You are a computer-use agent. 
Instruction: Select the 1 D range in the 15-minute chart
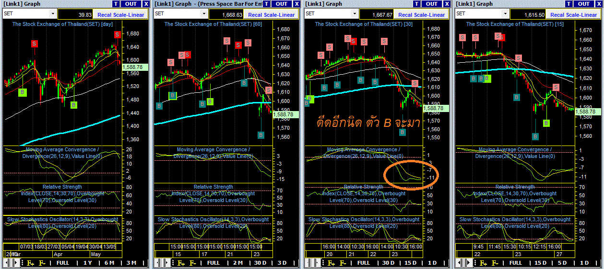click(584, 263)
